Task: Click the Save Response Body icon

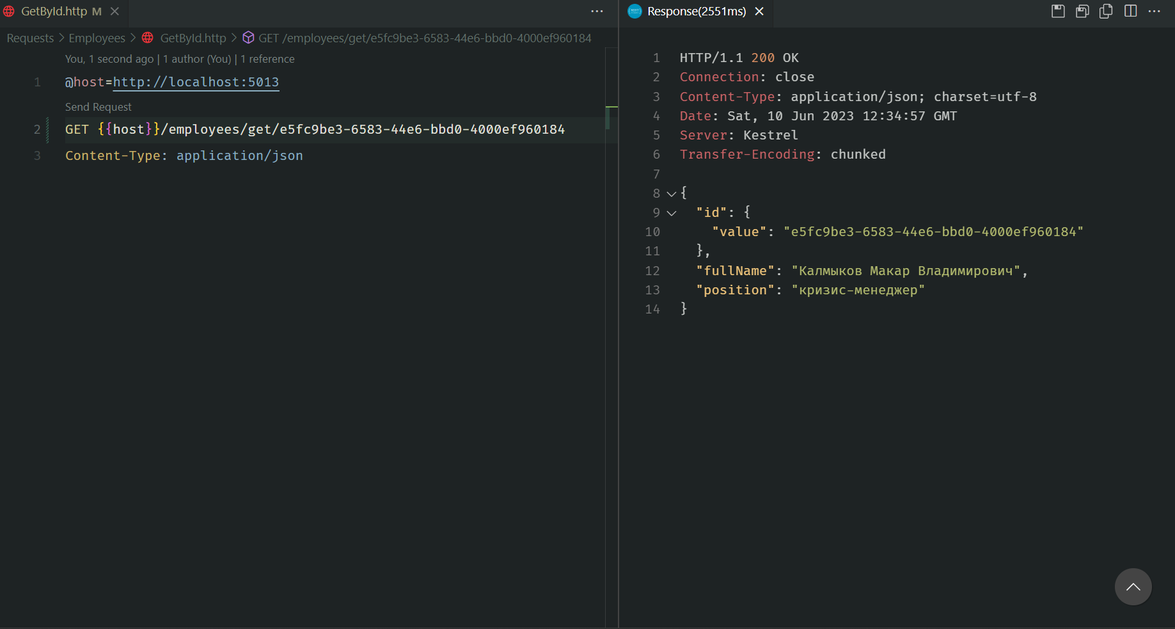Action: click(1082, 12)
